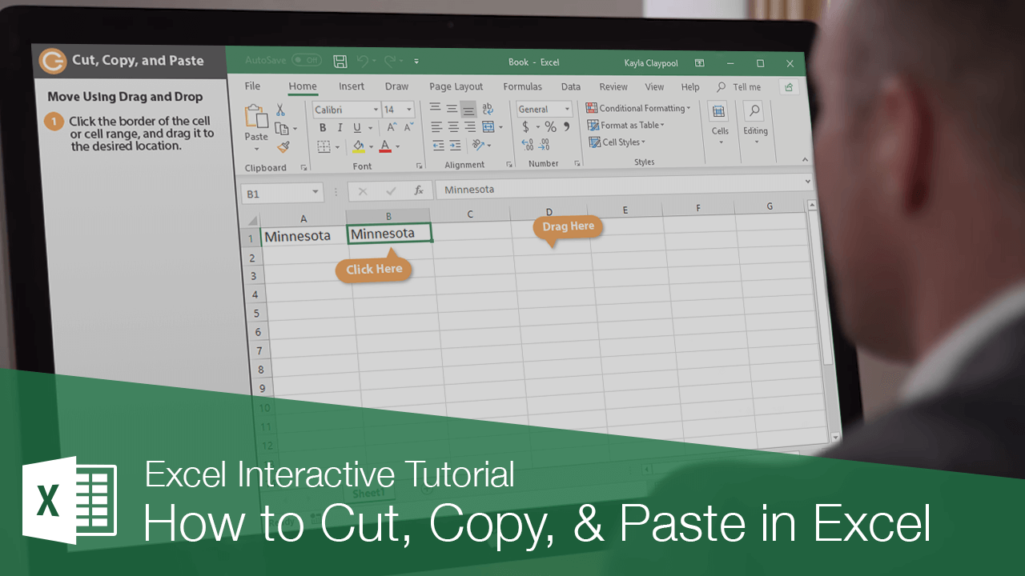This screenshot has width=1025, height=576.
Task: Click the Merge & Center icon
Action: click(x=488, y=126)
